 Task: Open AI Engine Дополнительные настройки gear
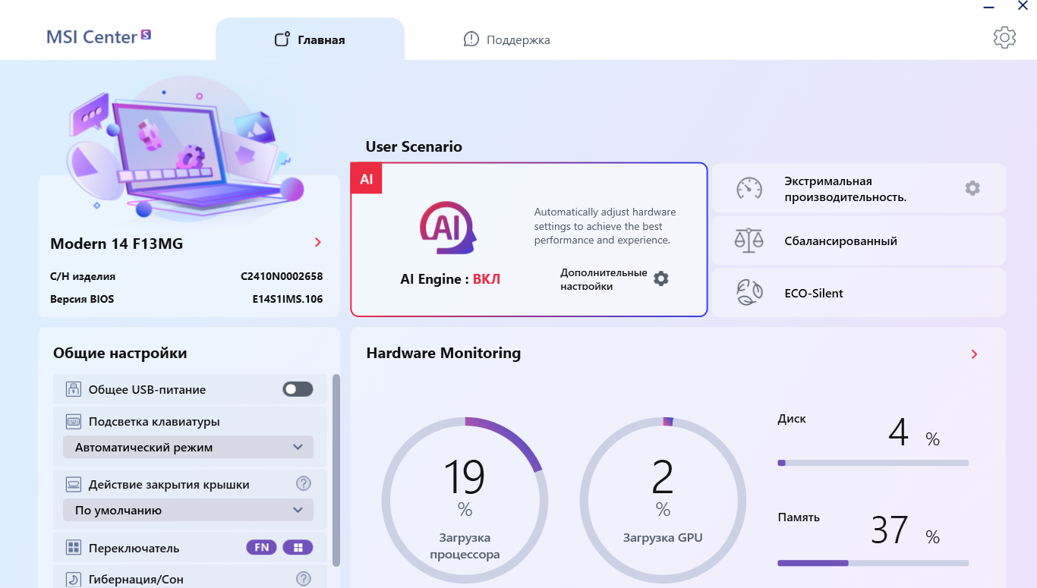coord(661,278)
